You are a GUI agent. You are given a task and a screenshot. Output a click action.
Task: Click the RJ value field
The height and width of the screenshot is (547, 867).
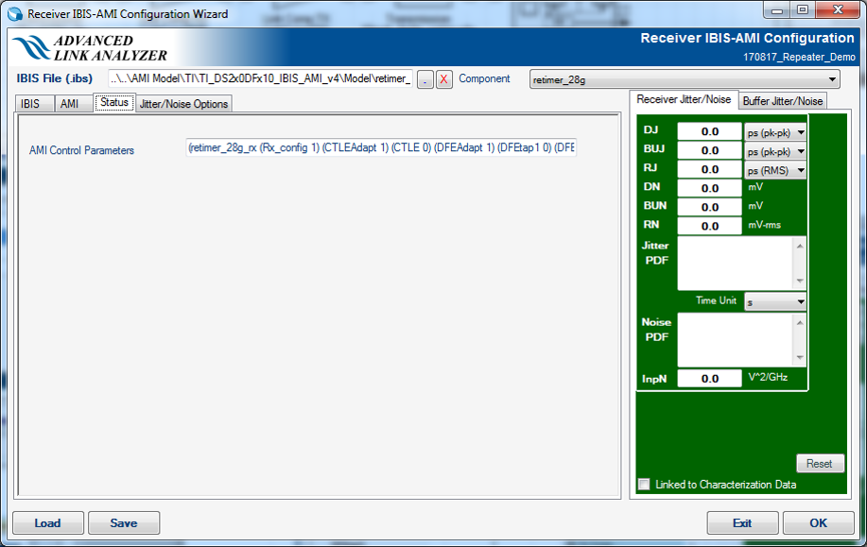point(709,169)
